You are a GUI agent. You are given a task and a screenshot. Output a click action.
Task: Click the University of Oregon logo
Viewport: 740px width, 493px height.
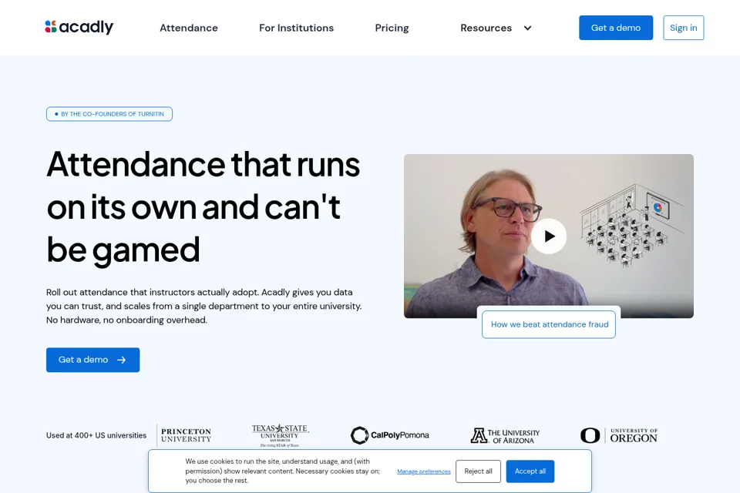(x=619, y=435)
